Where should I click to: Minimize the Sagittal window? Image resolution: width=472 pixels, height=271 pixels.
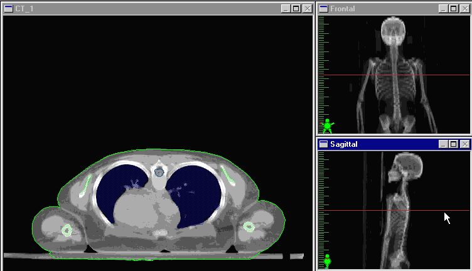click(x=442, y=144)
